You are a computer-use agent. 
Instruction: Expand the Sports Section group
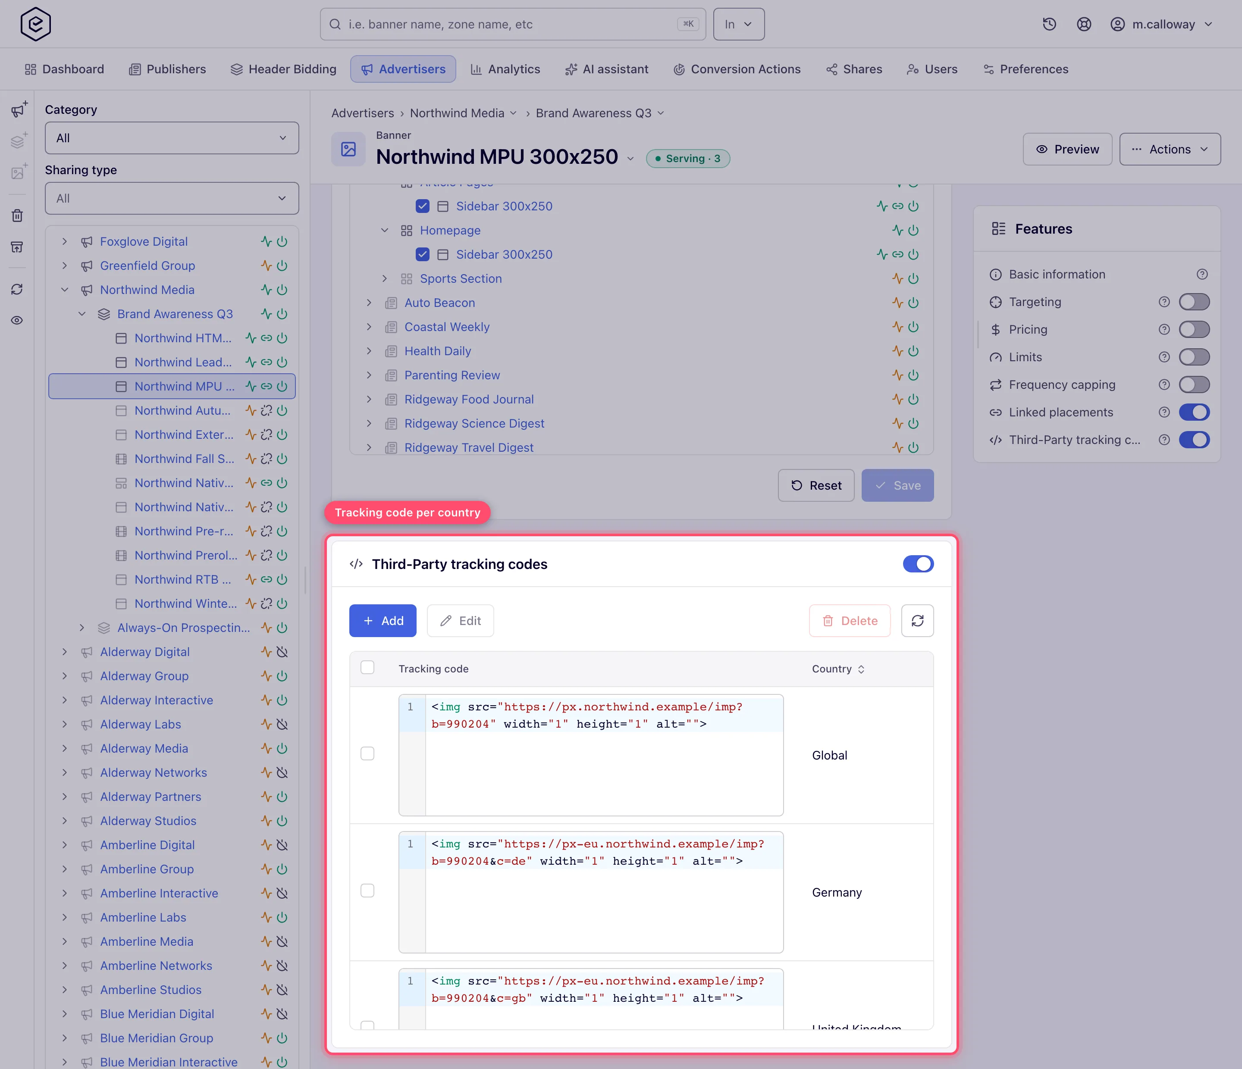tap(385, 278)
